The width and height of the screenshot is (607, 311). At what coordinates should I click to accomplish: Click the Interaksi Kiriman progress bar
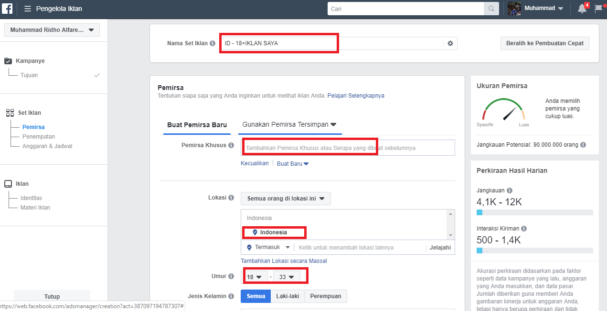click(535, 251)
